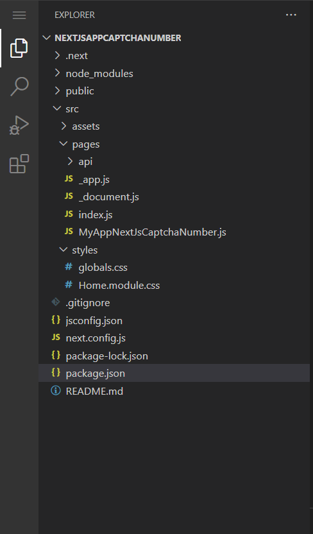Open the Extensions view icon
The image size is (313, 534).
(19, 164)
